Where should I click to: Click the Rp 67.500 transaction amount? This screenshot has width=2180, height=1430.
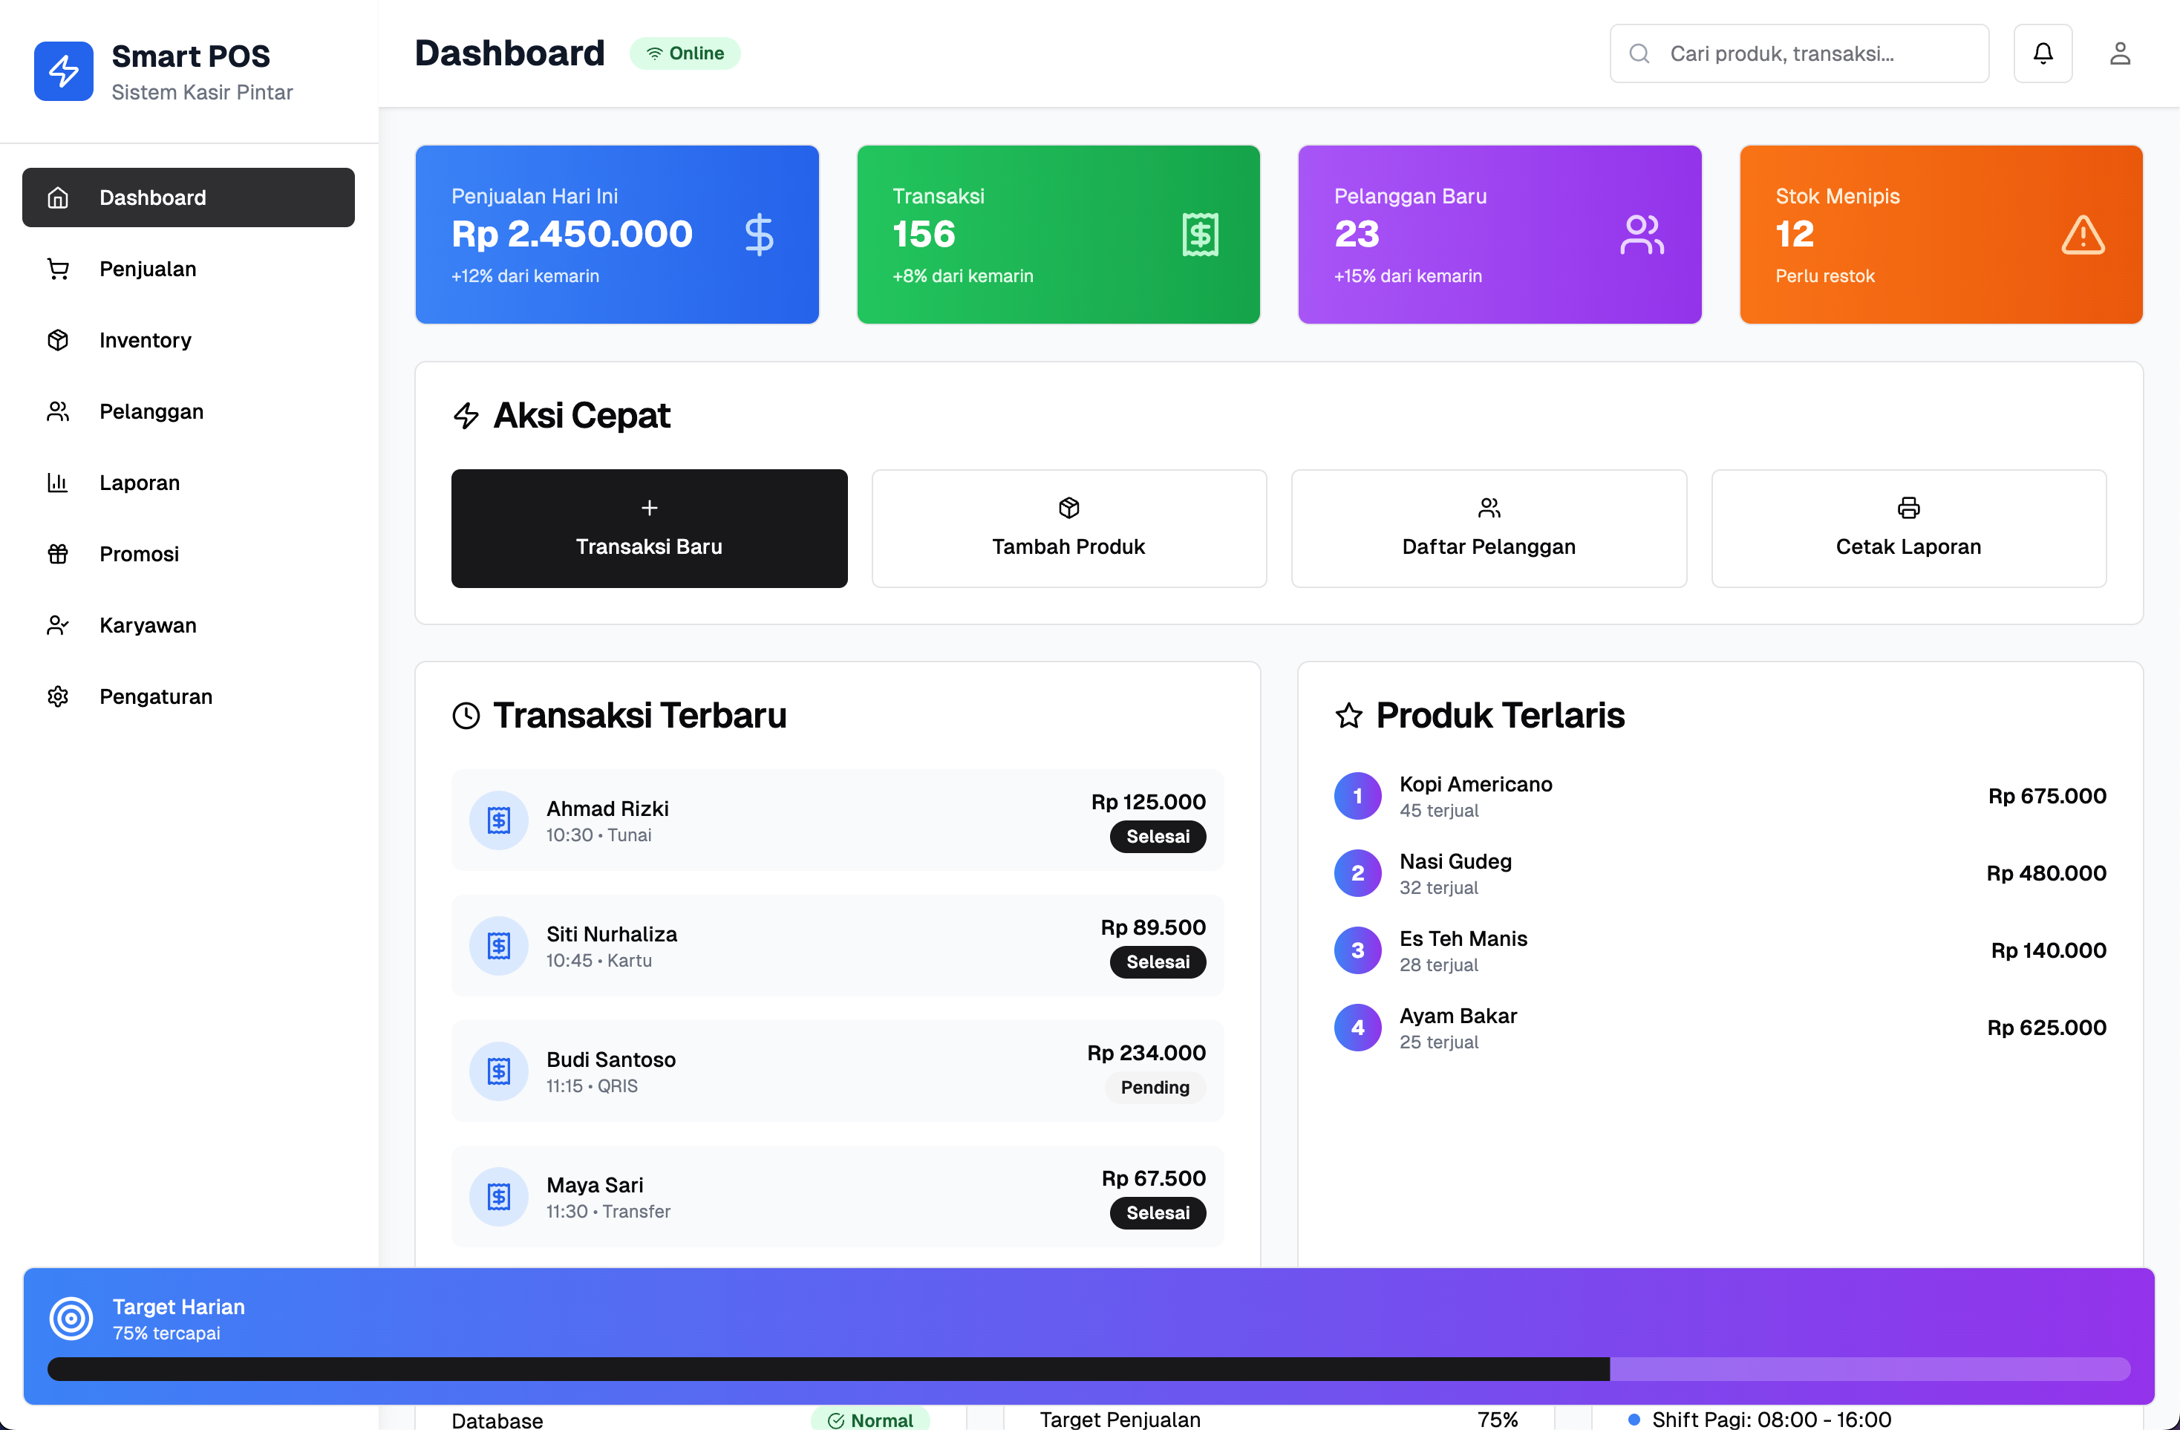pos(1154,1179)
